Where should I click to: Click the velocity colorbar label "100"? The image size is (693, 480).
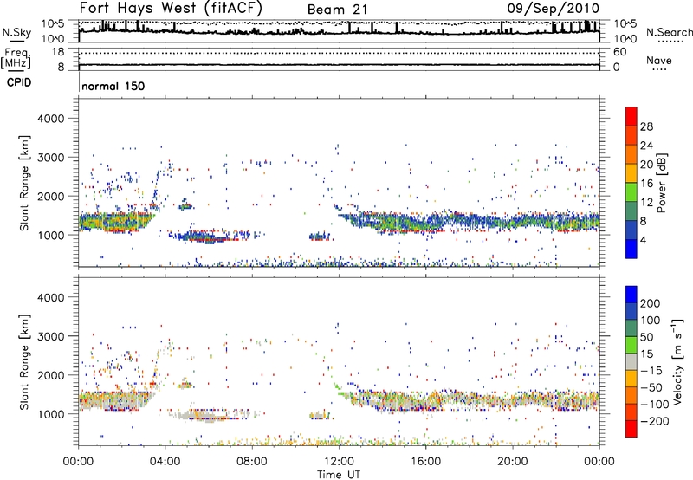[651, 321]
